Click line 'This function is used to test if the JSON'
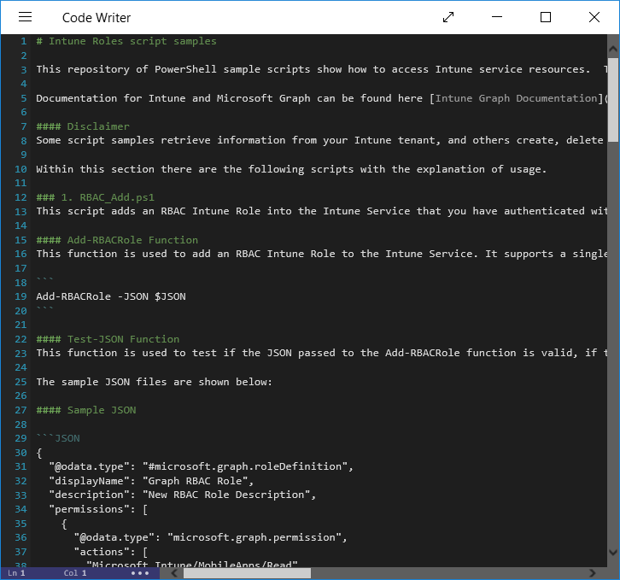620x580 pixels. [321, 353]
